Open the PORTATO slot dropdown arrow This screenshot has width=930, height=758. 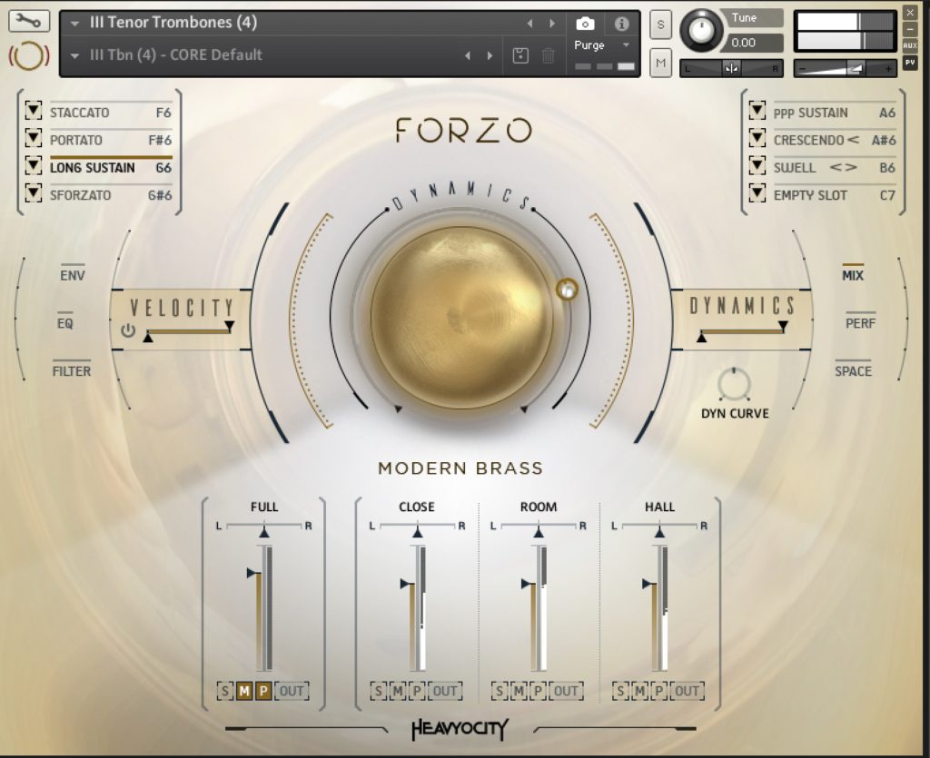pyautogui.click(x=34, y=138)
